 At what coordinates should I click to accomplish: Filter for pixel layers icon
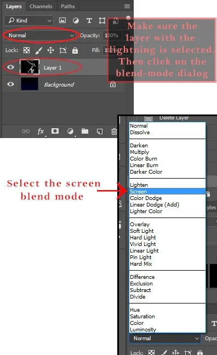click(62, 21)
